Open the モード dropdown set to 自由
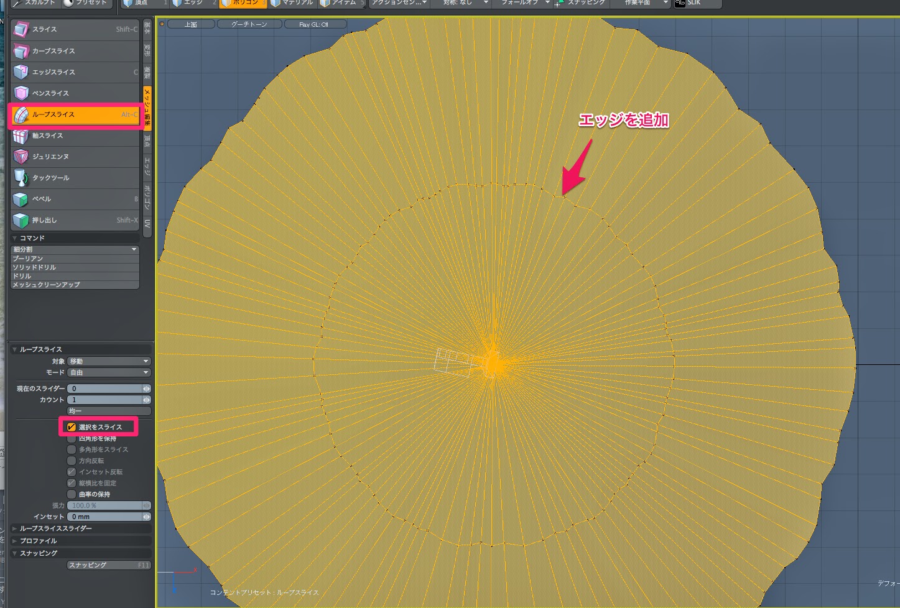Screen dimensions: 900x608 109,372
